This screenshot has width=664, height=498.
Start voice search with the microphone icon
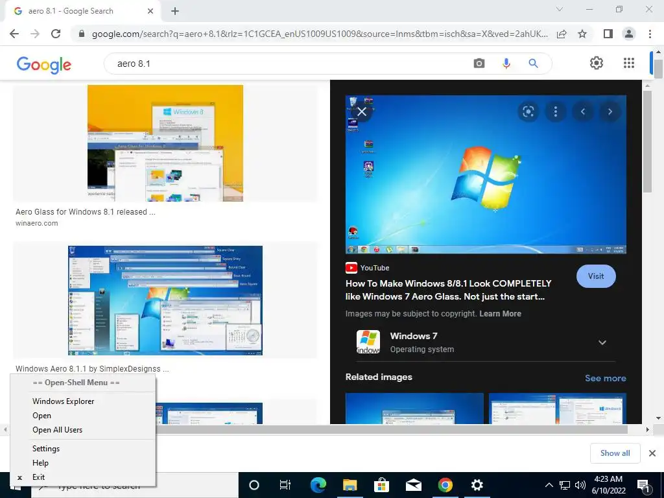pyautogui.click(x=506, y=64)
